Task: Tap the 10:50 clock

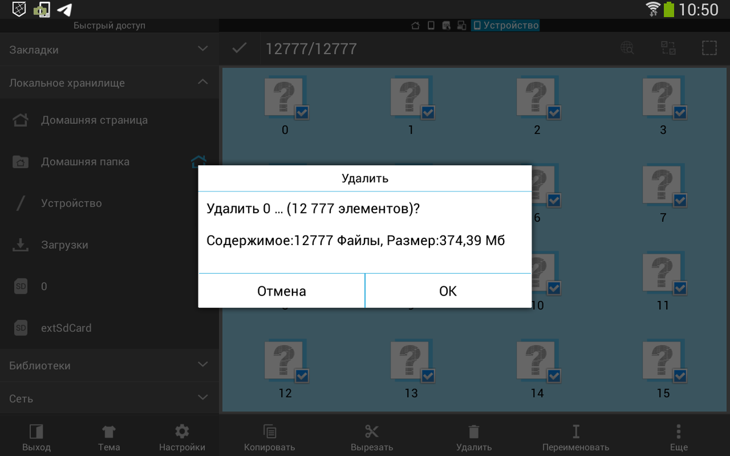Action: point(699,10)
